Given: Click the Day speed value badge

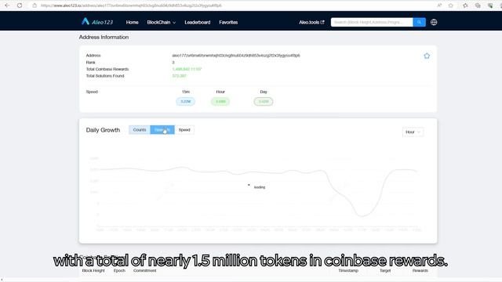Looking at the screenshot, I should 264,102.
